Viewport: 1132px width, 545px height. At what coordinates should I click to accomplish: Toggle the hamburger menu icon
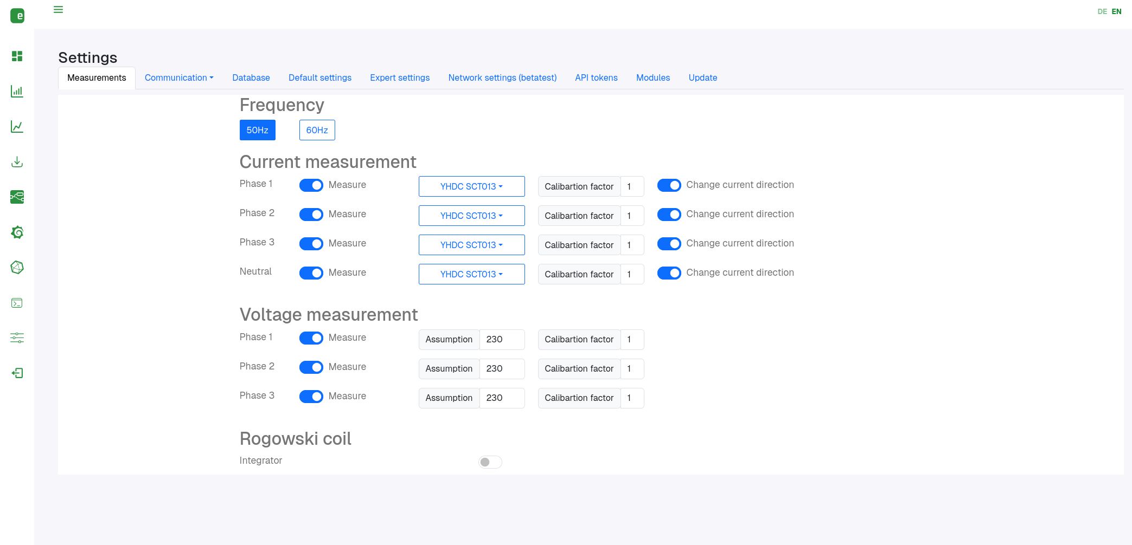58,10
